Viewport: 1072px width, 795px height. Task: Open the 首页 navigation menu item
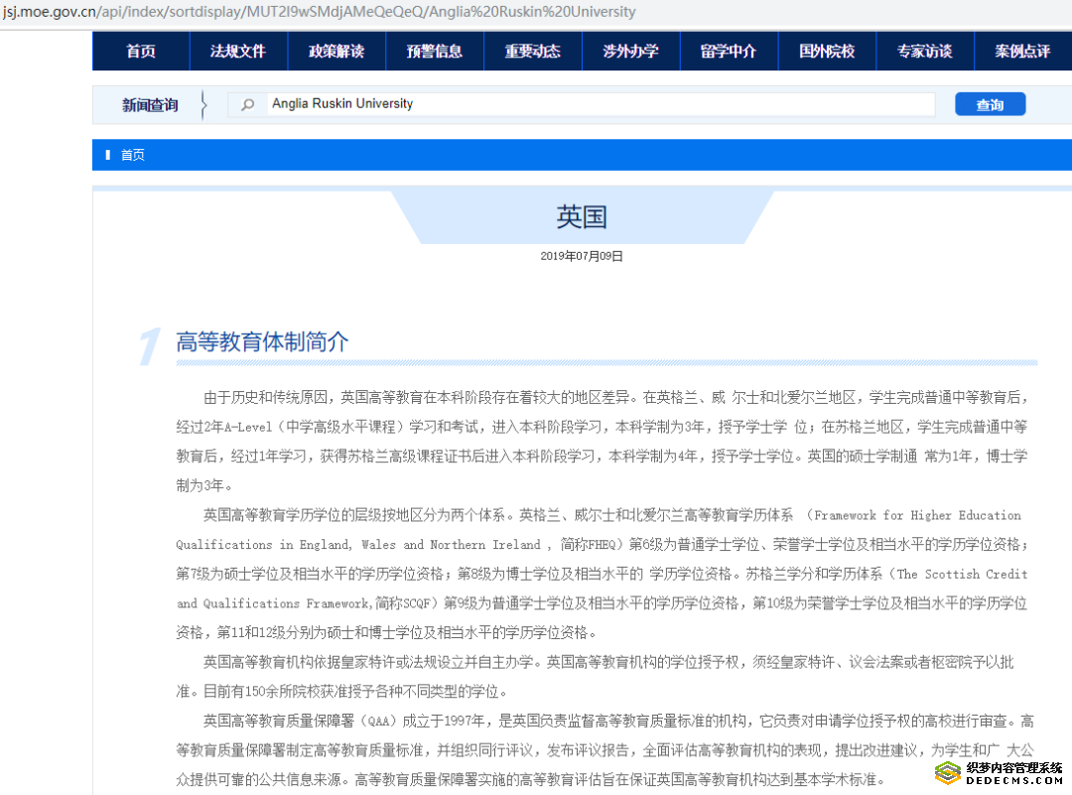[x=141, y=52]
